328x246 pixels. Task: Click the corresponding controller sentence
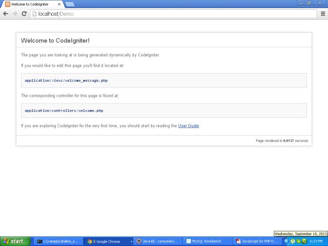pyautogui.click(x=70, y=96)
